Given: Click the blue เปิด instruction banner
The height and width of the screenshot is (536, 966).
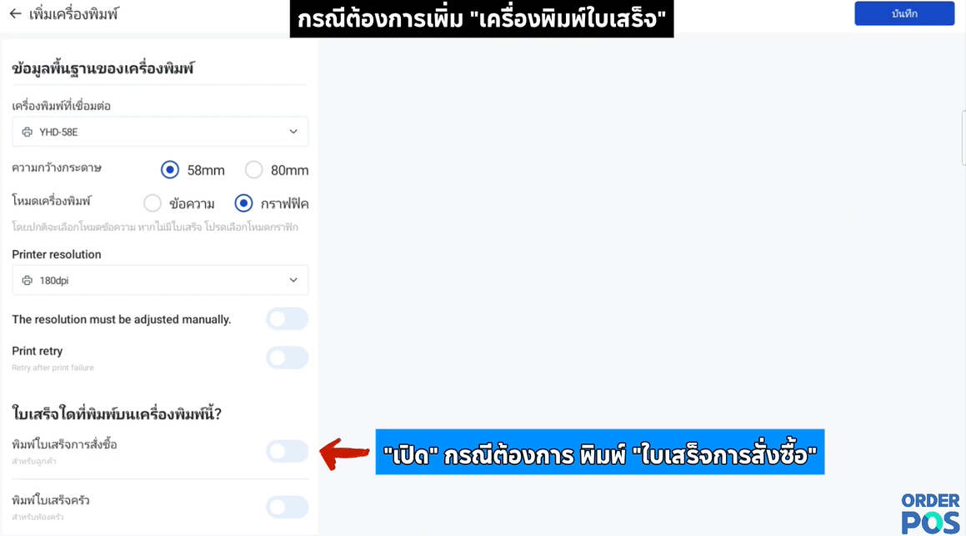Looking at the screenshot, I should (x=600, y=452).
